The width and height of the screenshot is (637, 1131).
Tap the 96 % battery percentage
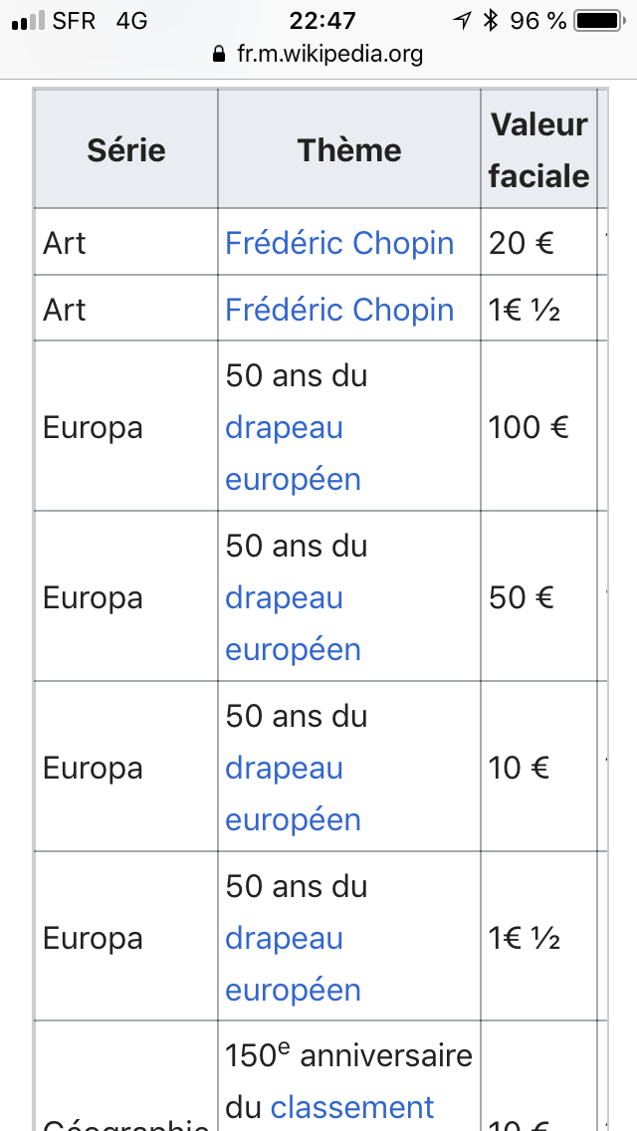[x=538, y=21]
